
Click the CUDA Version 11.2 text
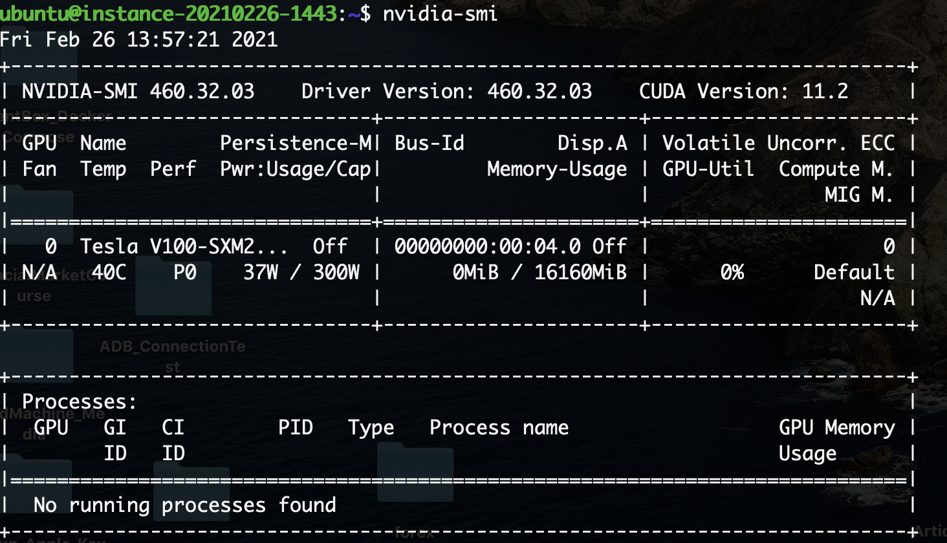tap(743, 91)
